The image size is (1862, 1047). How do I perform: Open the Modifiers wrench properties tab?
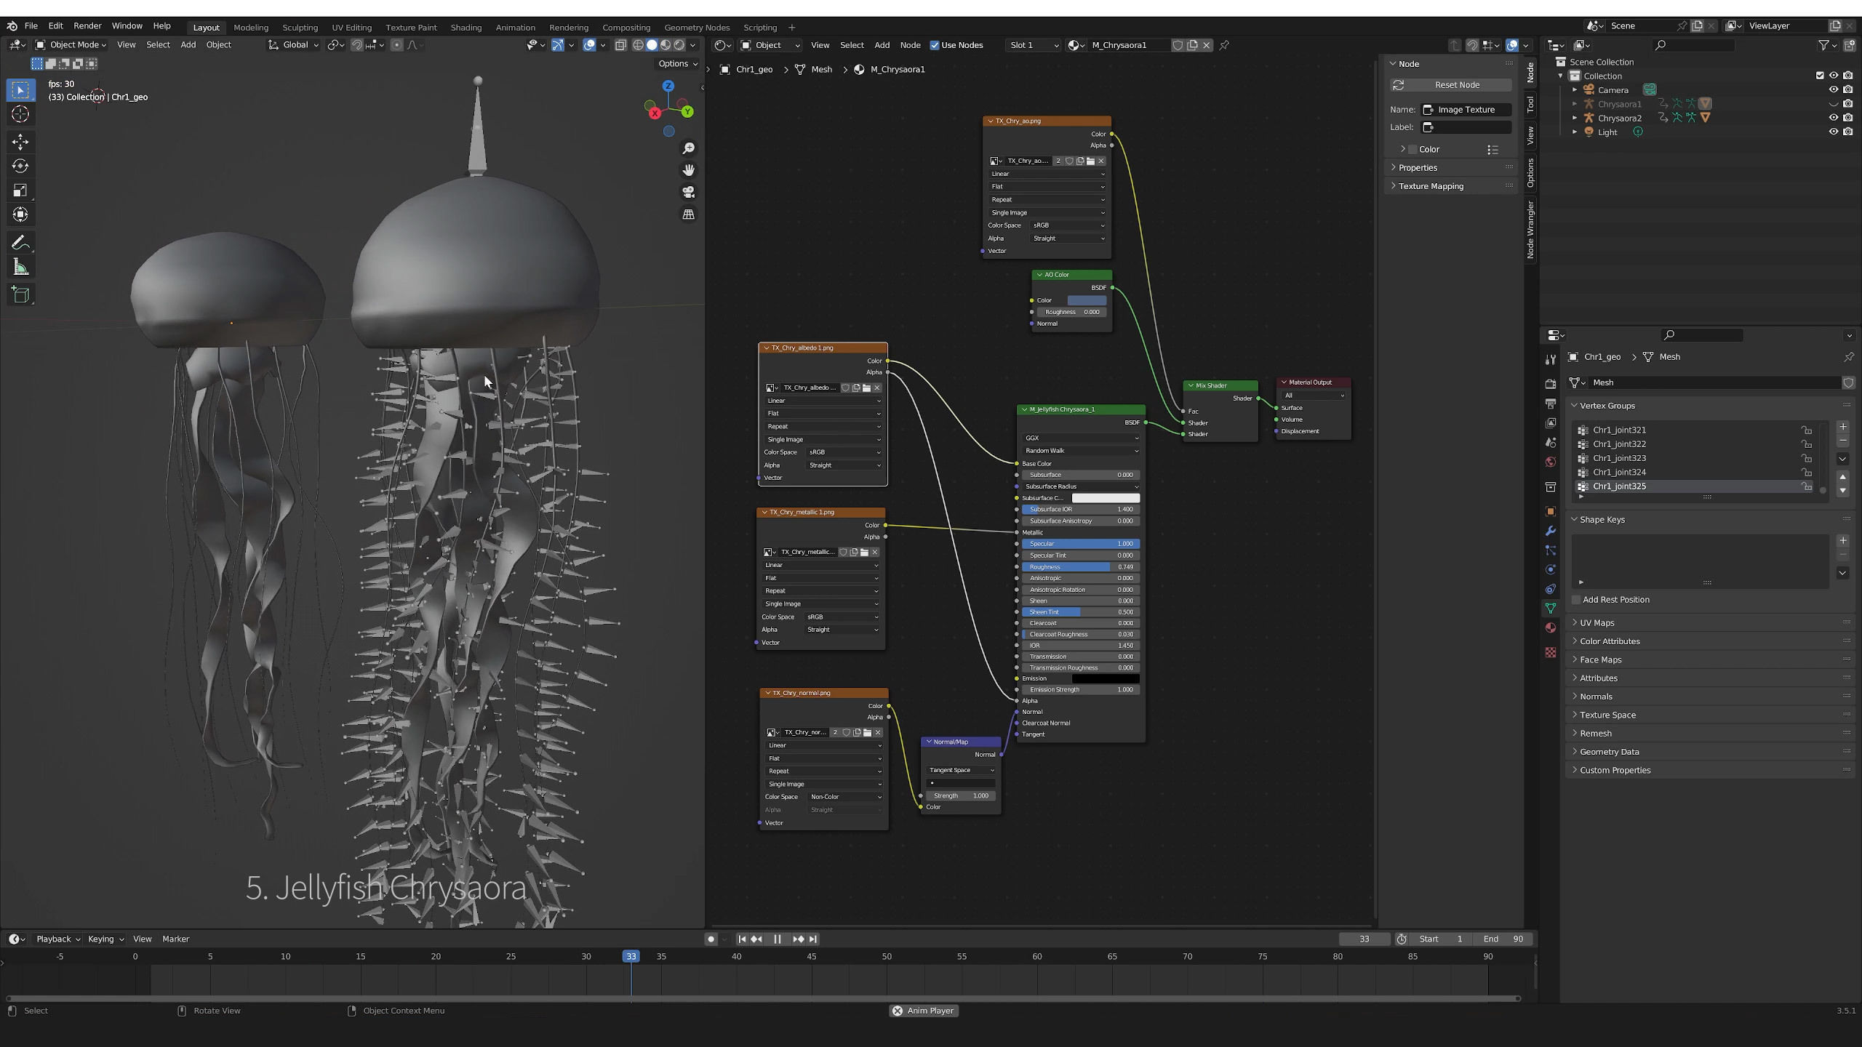tap(1551, 531)
